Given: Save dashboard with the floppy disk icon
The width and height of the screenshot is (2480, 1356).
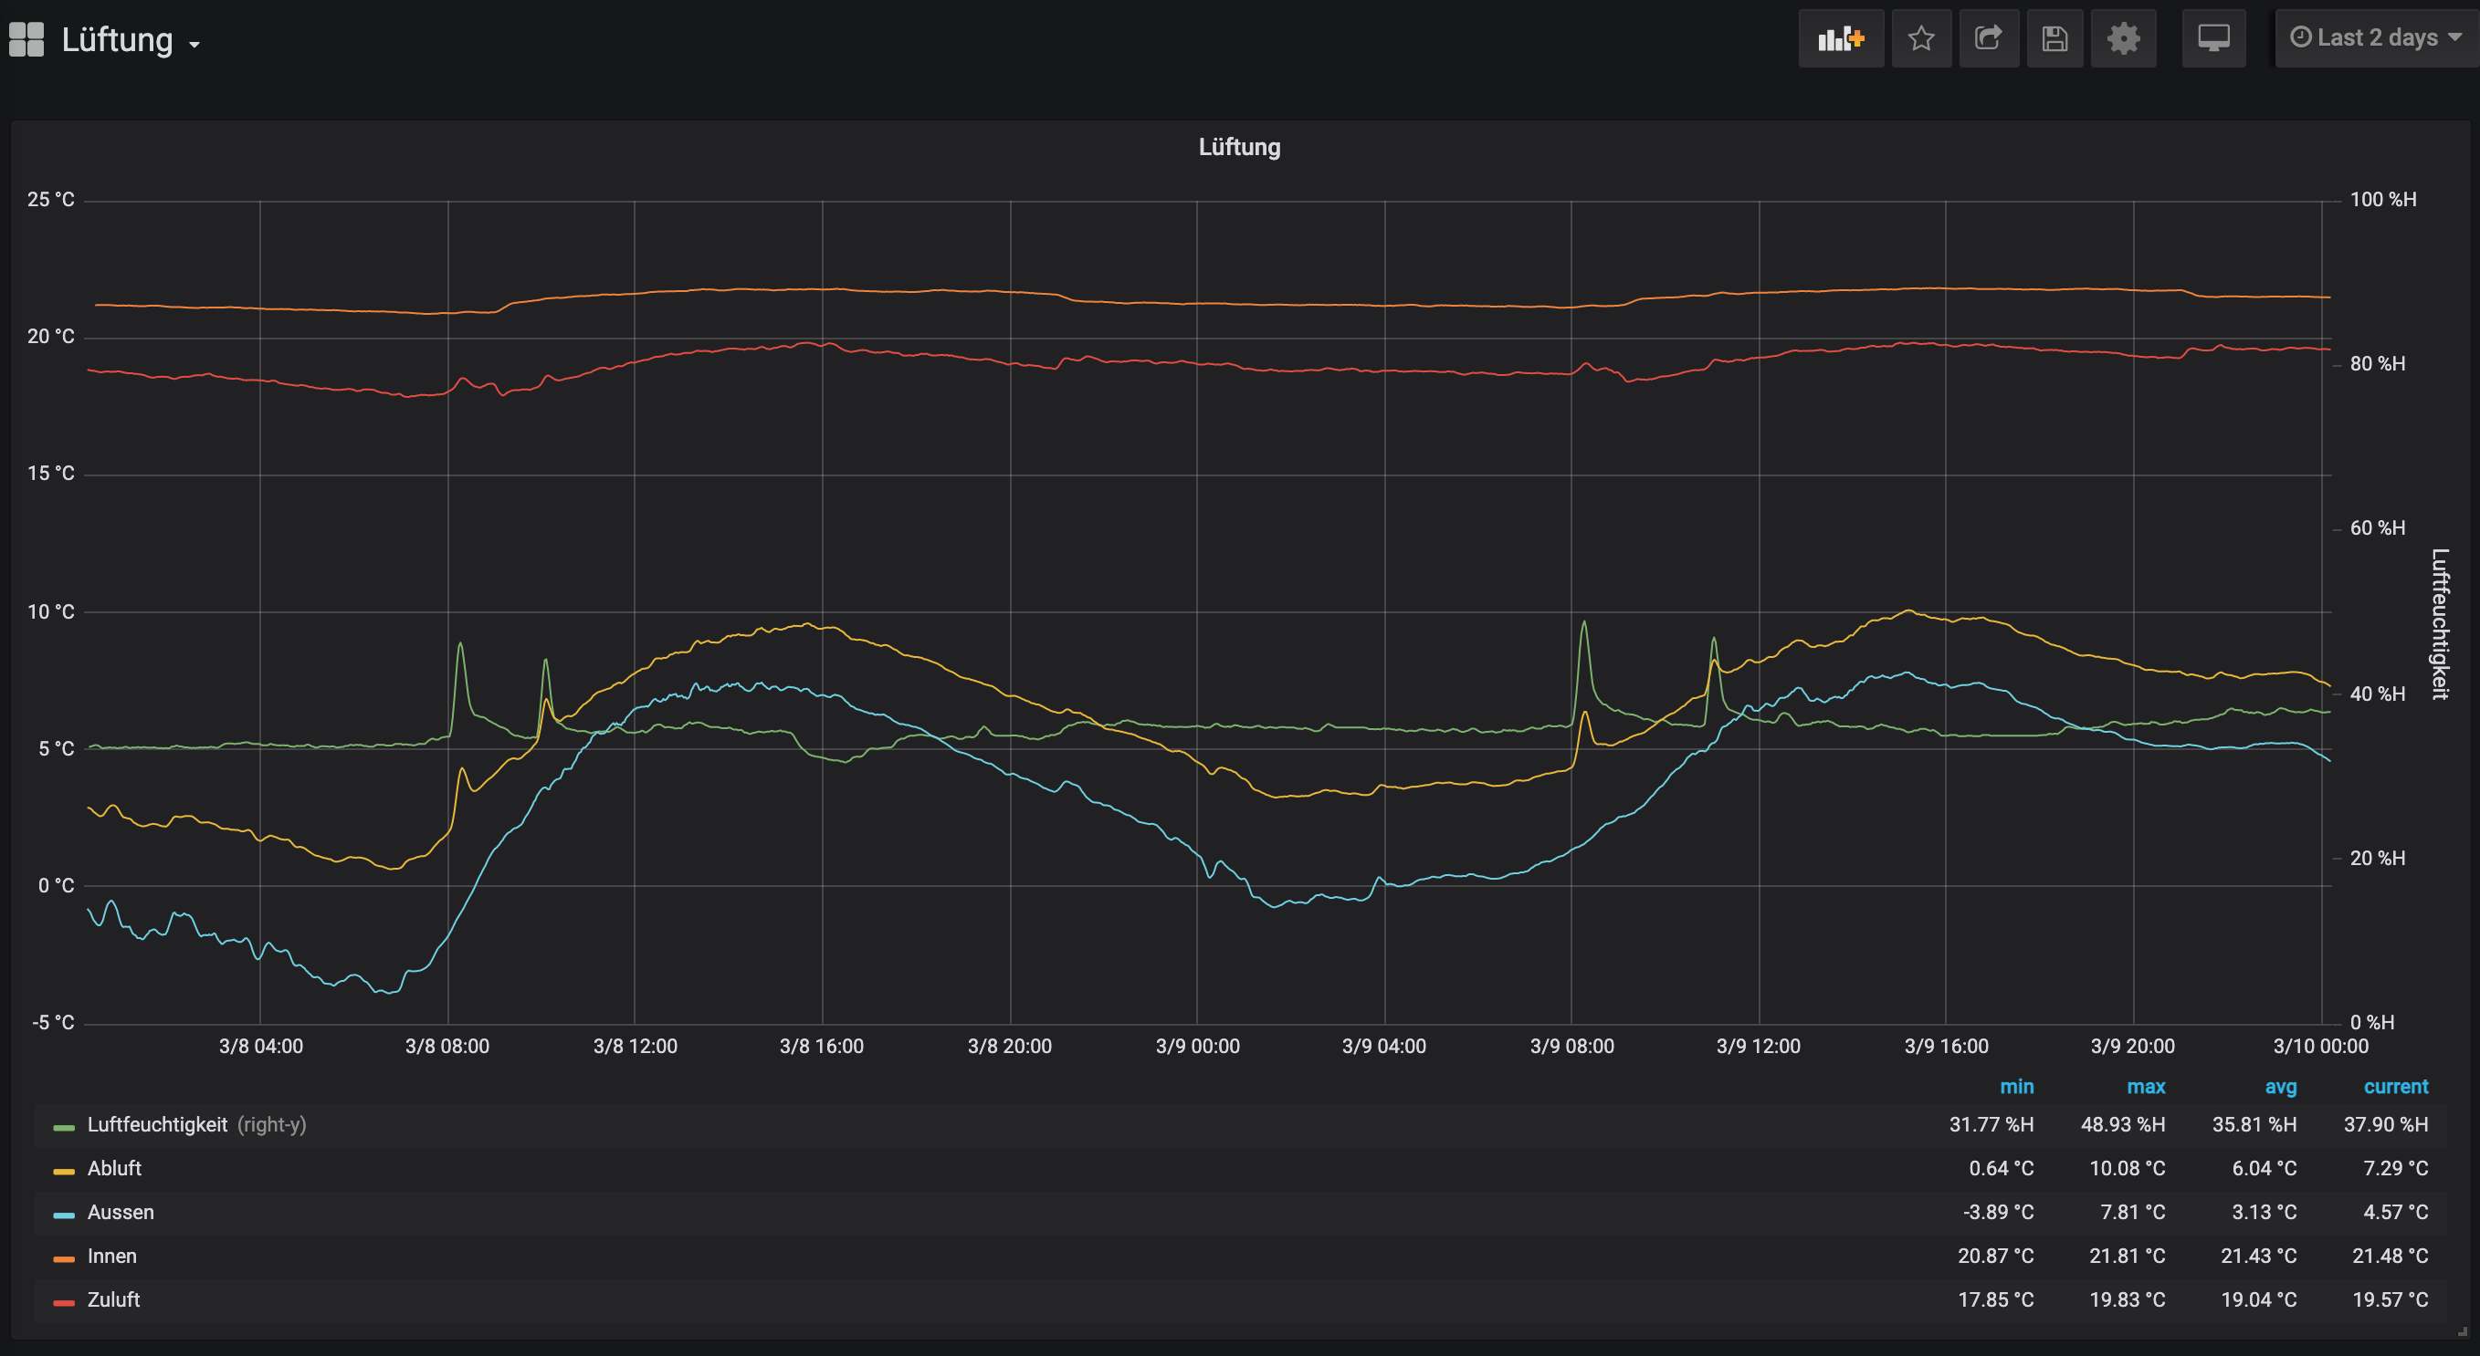Looking at the screenshot, I should tap(2054, 38).
